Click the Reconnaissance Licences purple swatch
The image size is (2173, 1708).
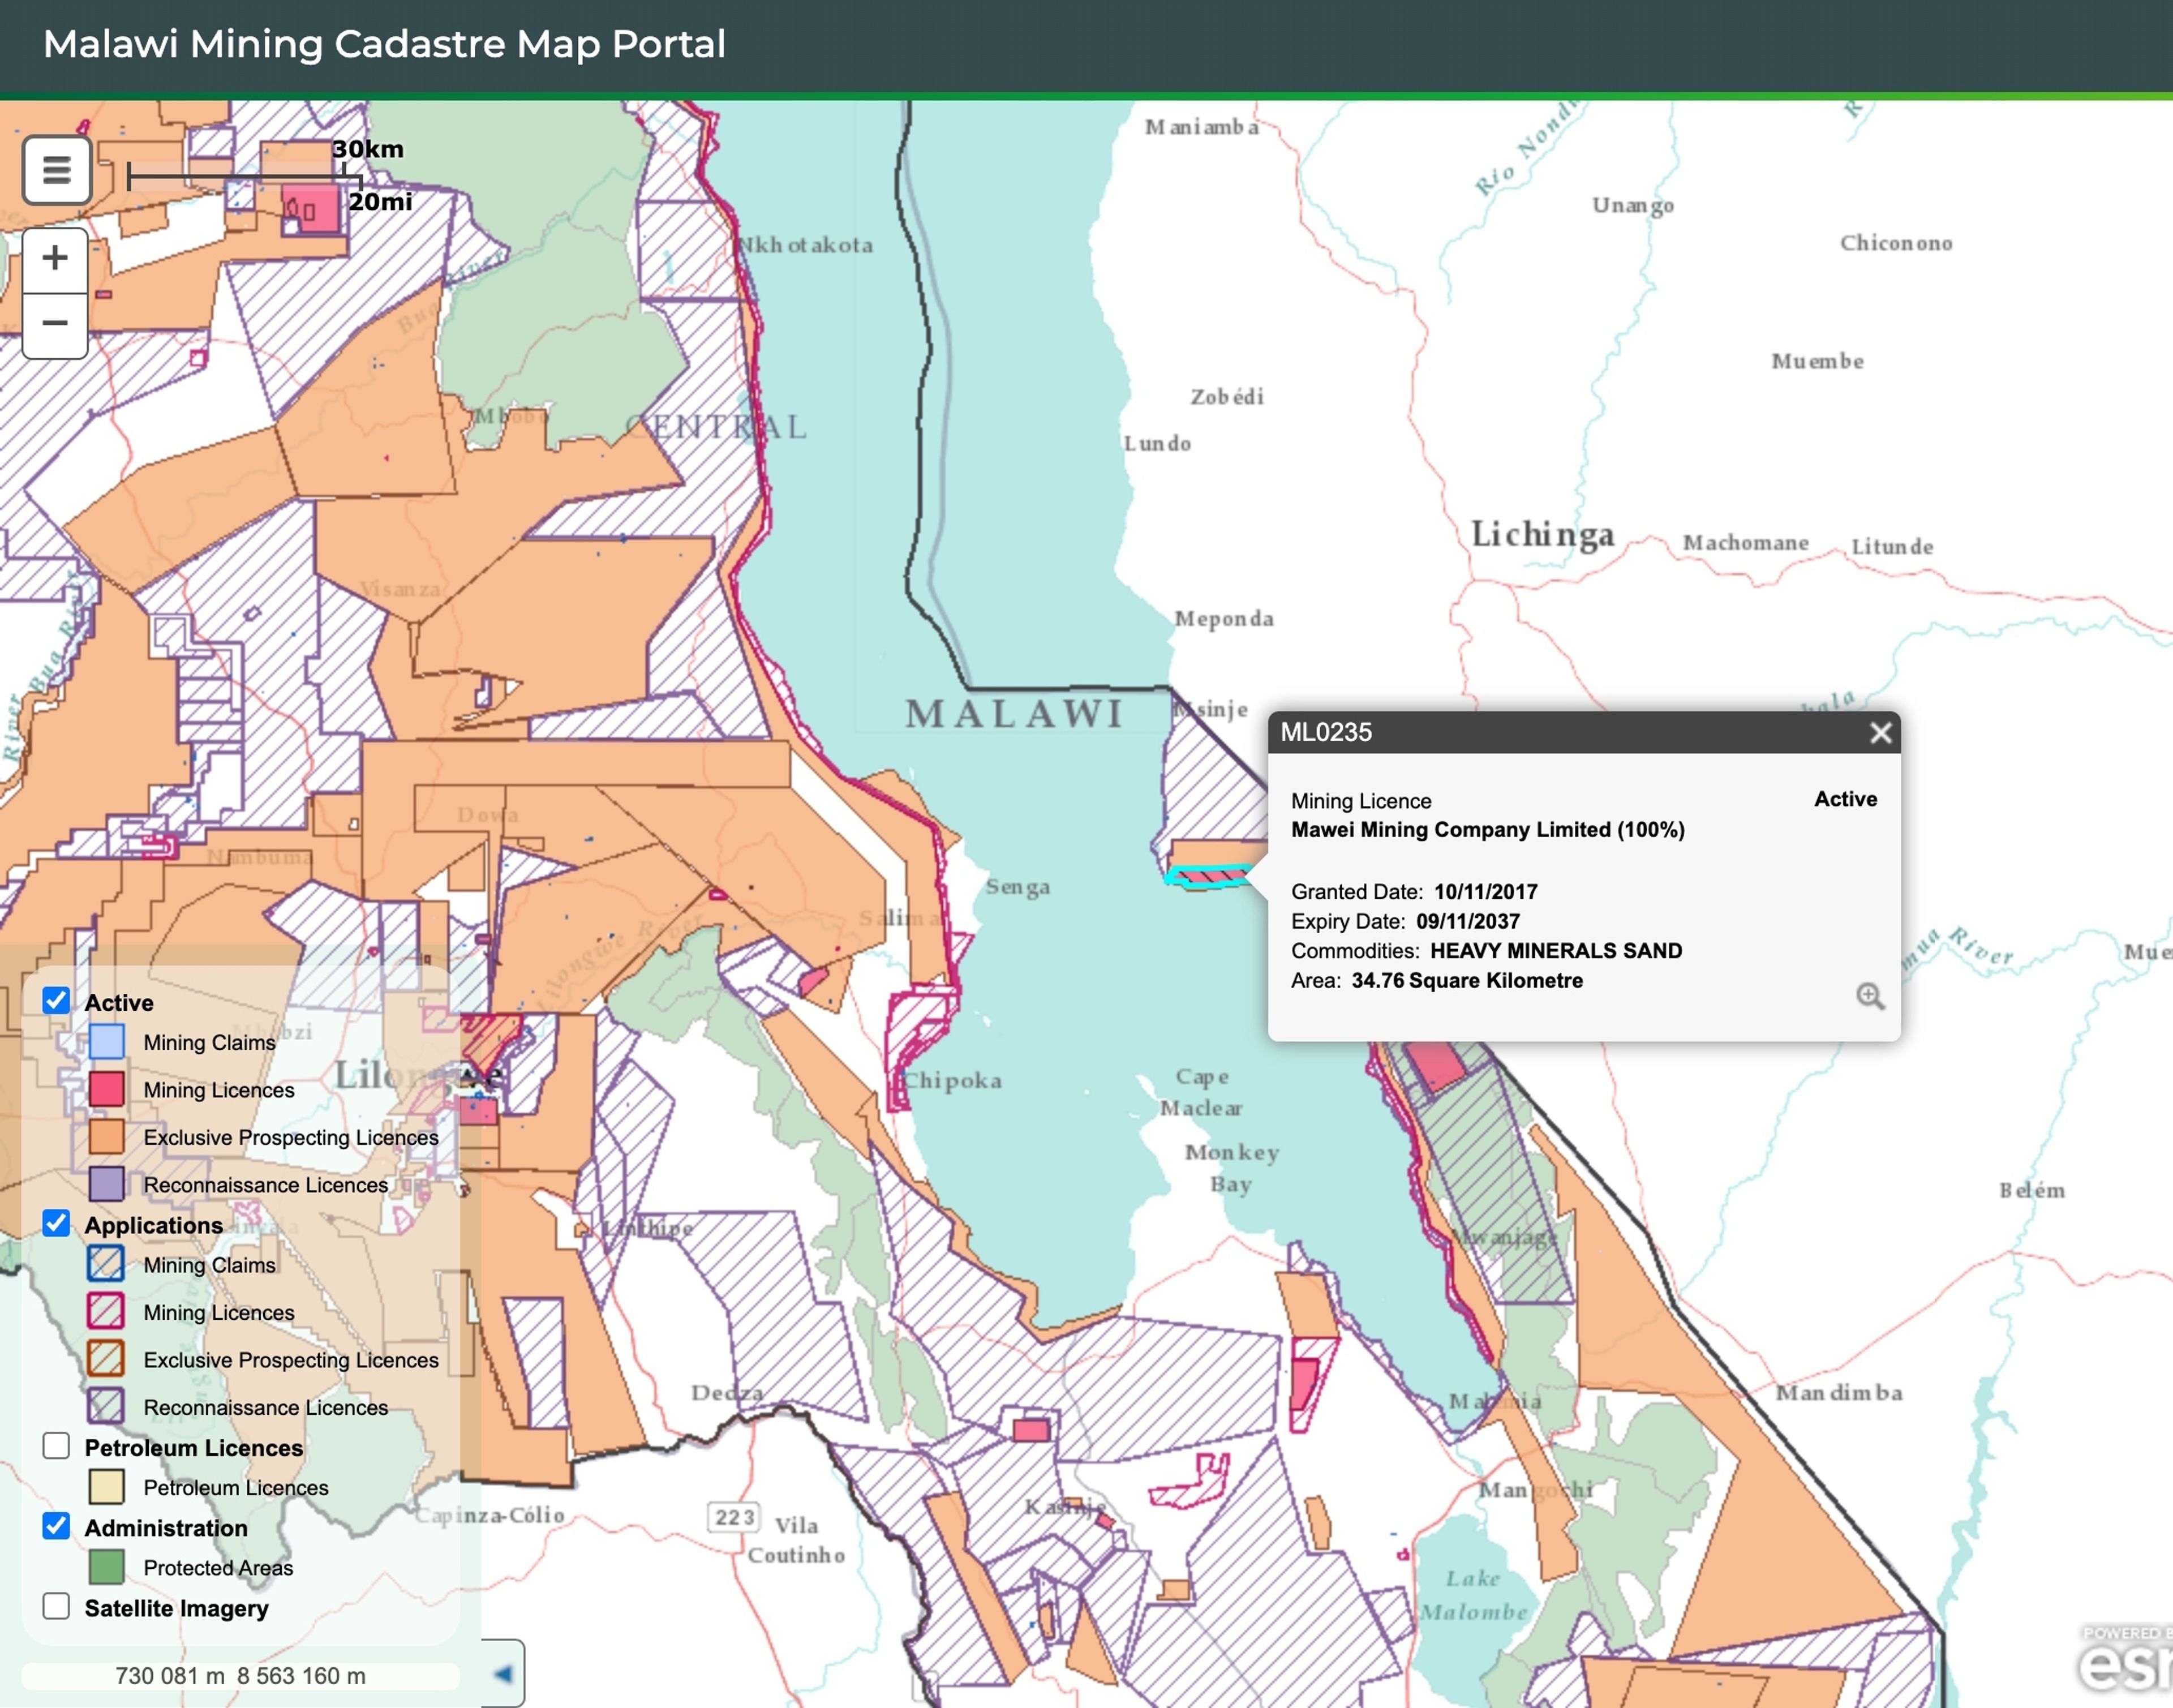coord(107,1184)
